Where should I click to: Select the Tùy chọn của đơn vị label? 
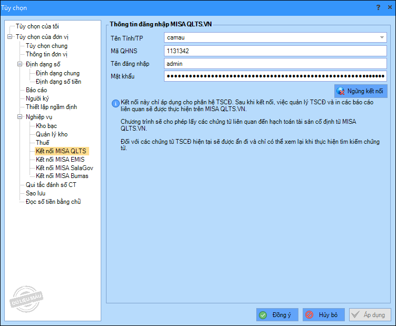(42, 37)
